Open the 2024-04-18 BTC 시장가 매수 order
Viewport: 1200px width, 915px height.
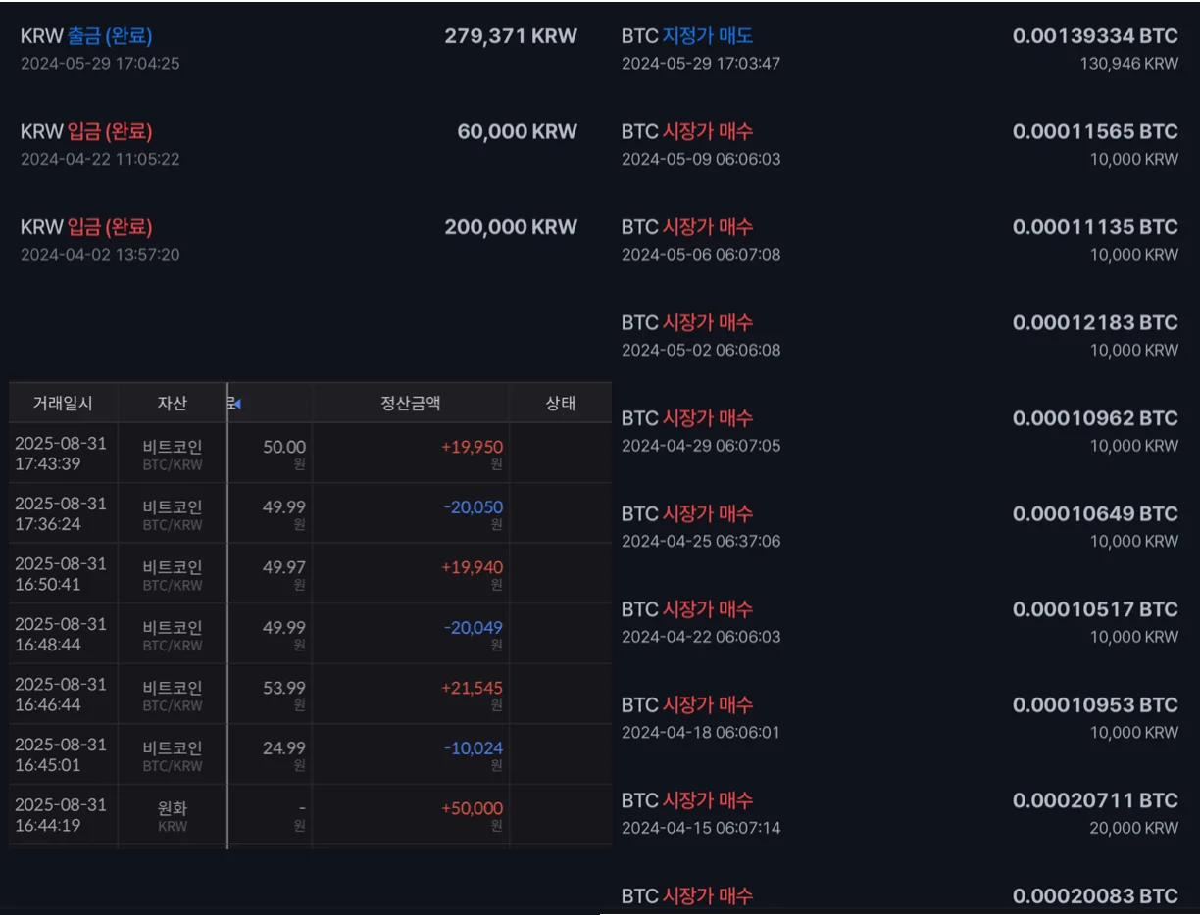(x=899, y=717)
